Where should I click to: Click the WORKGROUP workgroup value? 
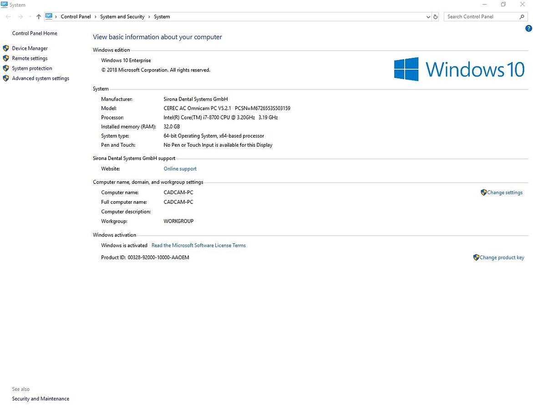tap(178, 221)
